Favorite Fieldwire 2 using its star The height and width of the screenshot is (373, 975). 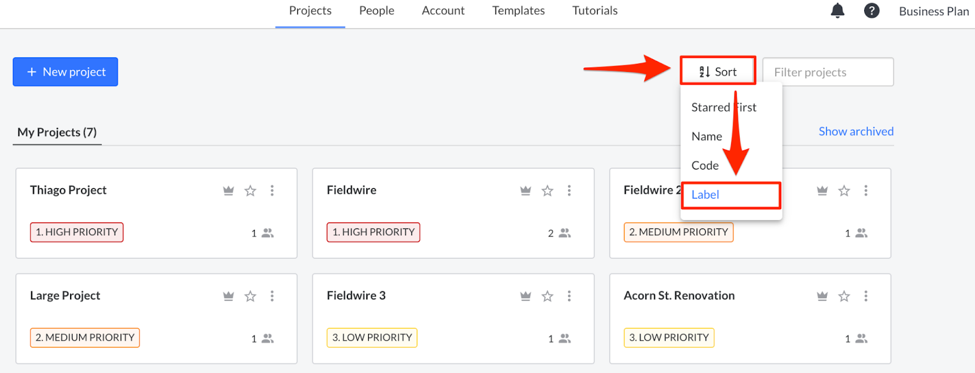pyautogui.click(x=844, y=190)
